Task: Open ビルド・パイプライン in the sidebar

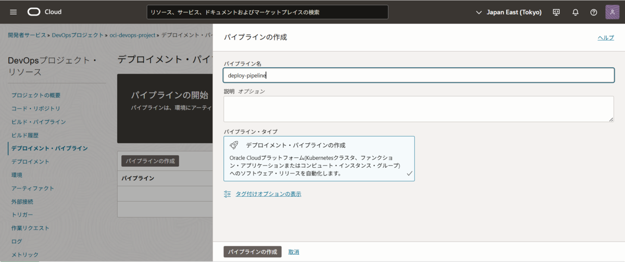Action: click(x=39, y=122)
